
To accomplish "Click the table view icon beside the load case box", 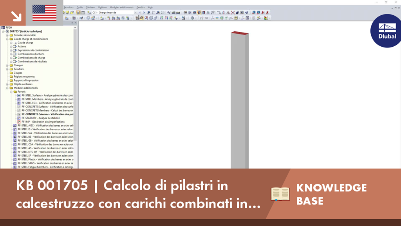I will pos(83,12).
